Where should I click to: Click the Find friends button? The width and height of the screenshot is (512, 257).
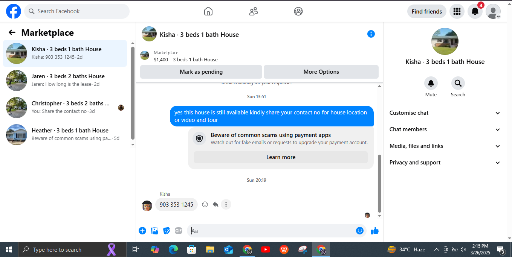427,11
